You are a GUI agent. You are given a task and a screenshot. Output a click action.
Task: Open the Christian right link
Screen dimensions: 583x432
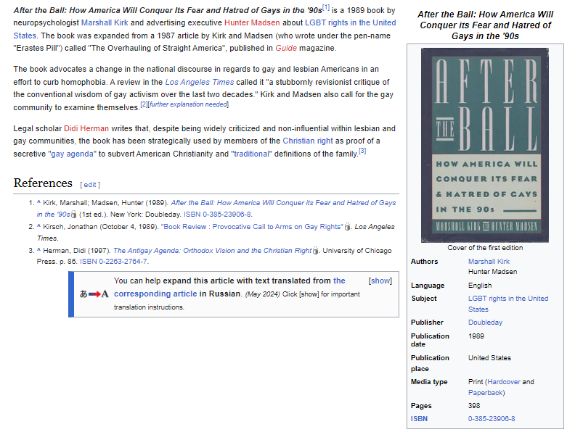click(x=308, y=141)
